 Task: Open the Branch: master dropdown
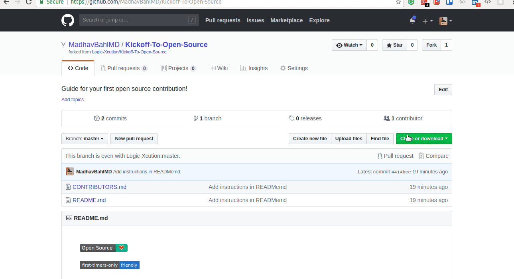click(x=85, y=139)
